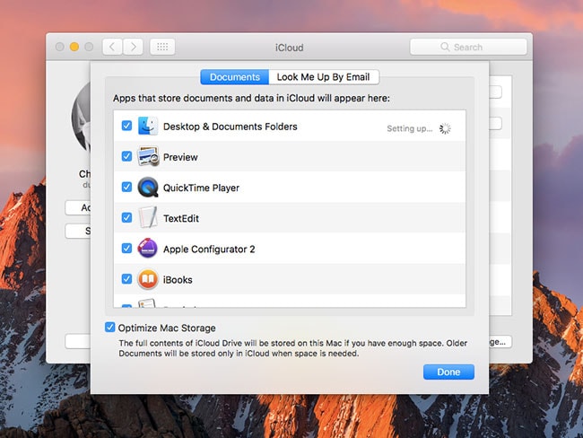Switch to Look Me Up By Email tab
This screenshot has width=583, height=438.
pos(324,77)
